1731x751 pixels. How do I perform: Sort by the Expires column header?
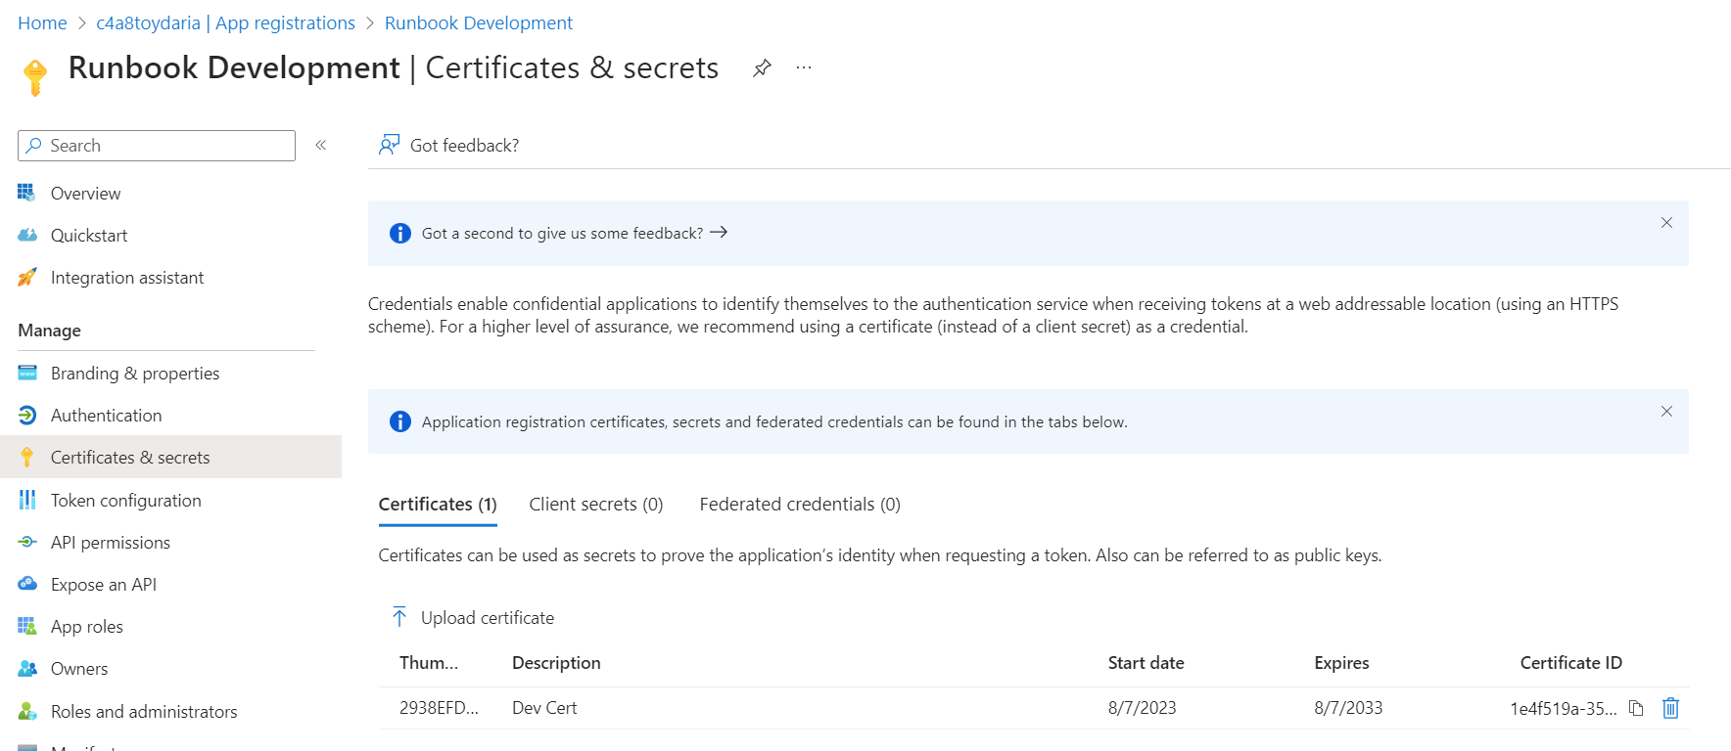pos(1341,663)
